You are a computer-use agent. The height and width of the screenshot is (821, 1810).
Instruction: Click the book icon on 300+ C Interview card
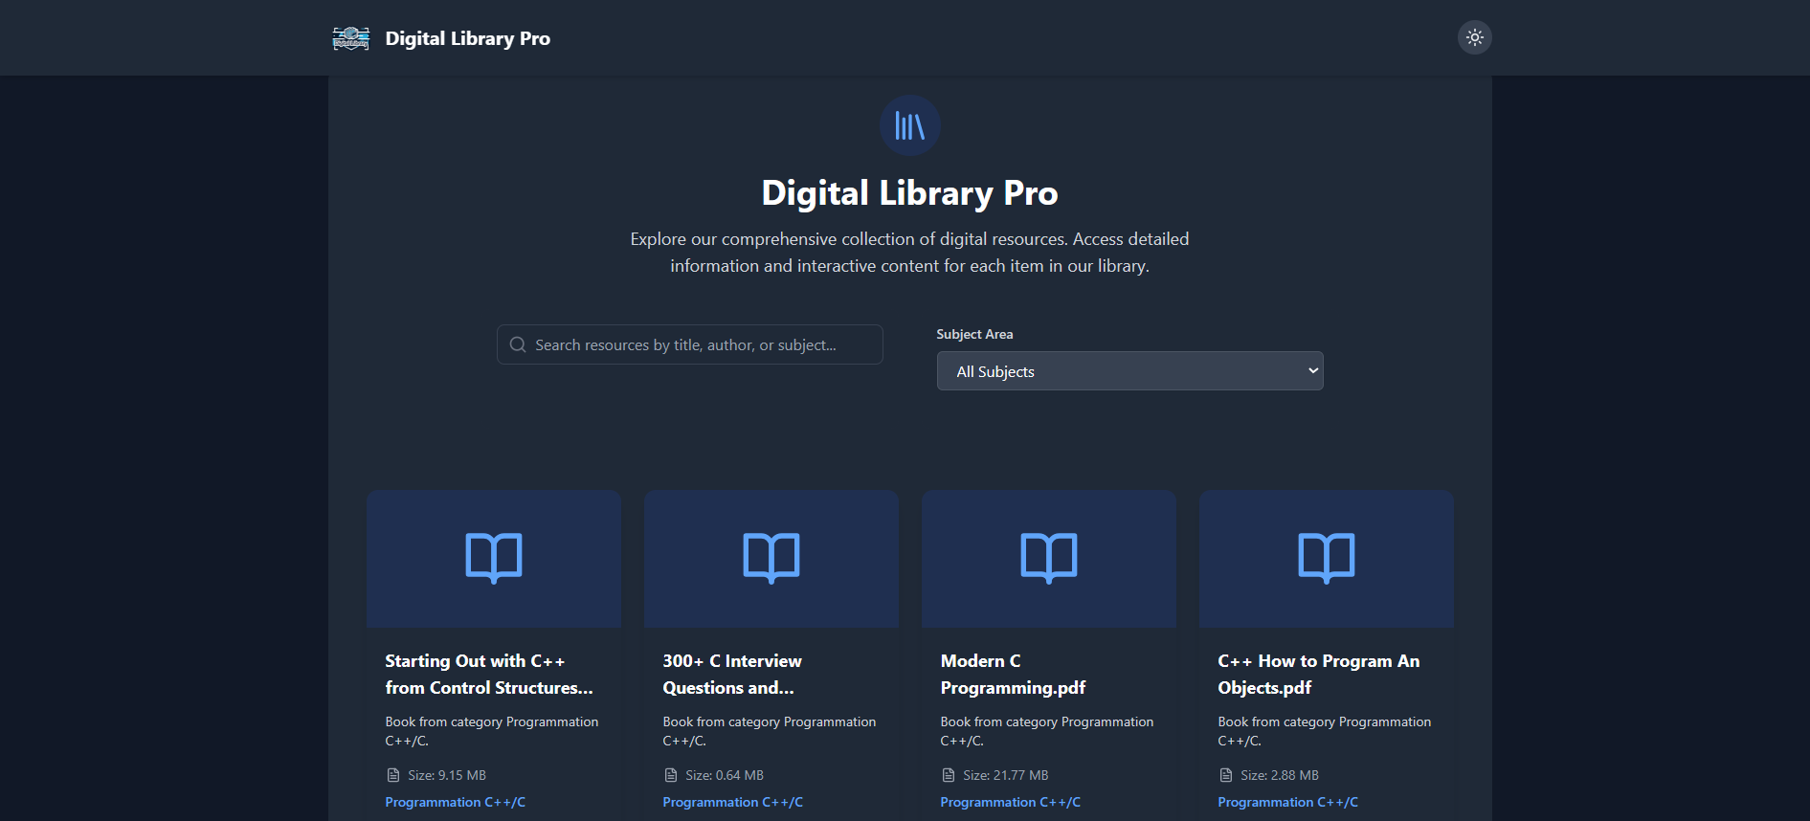[771, 558]
